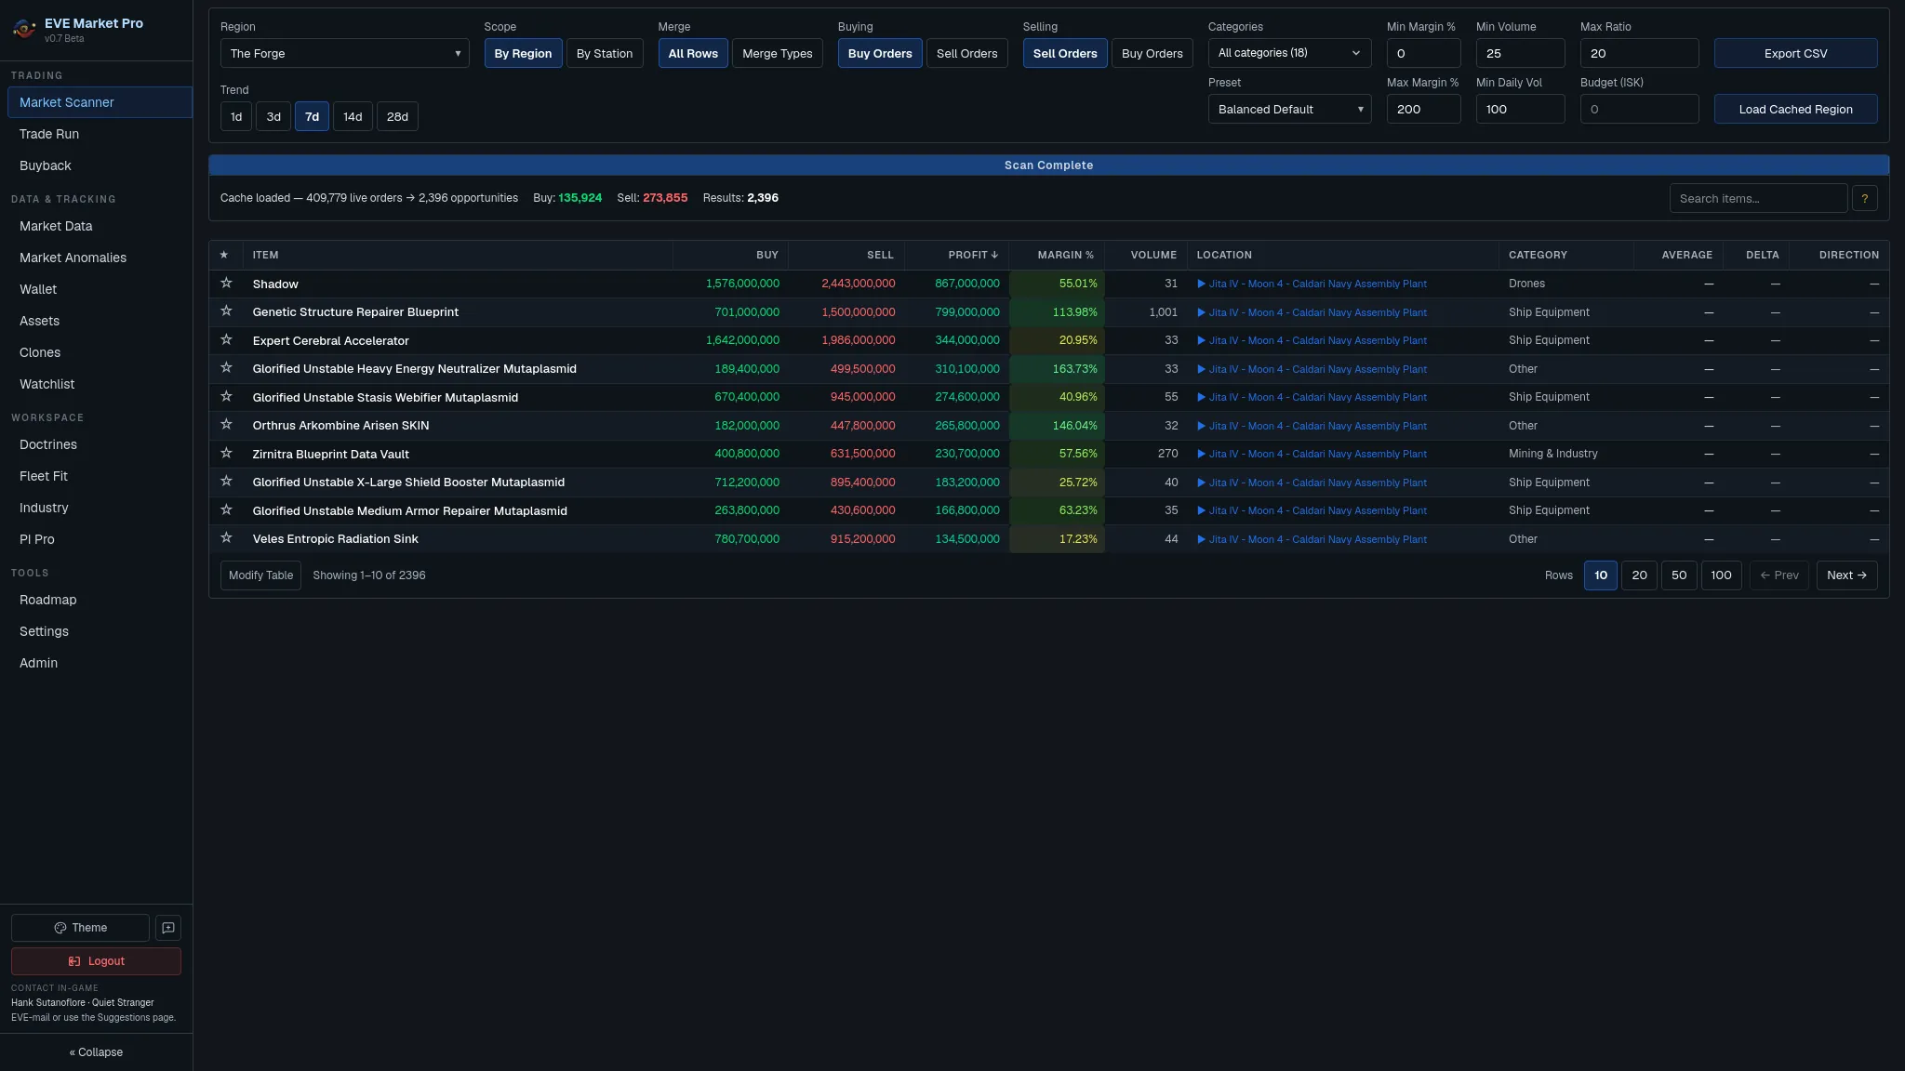Set Selling to Sell Orders
Viewport: 1905px width, 1071px height.
[1065, 53]
